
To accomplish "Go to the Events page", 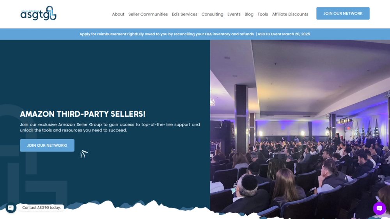I will (234, 14).
